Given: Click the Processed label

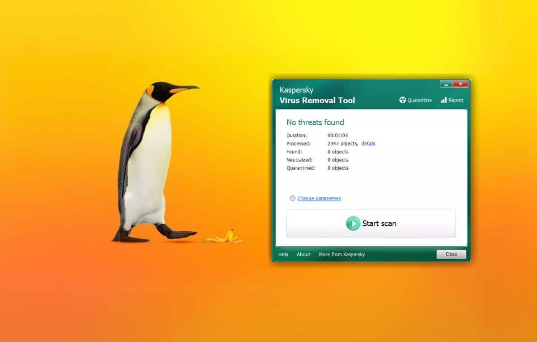Looking at the screenshot, I should tap(298, 144).
